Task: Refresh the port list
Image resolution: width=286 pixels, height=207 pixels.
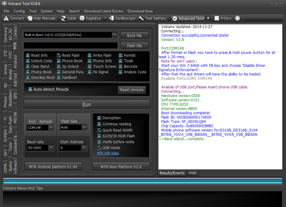Action: pyautogui.click(x=46, y=121)
